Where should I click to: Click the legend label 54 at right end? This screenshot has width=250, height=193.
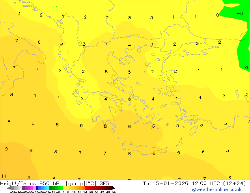114,192
